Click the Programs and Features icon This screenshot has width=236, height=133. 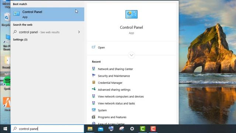click(94, 117)
